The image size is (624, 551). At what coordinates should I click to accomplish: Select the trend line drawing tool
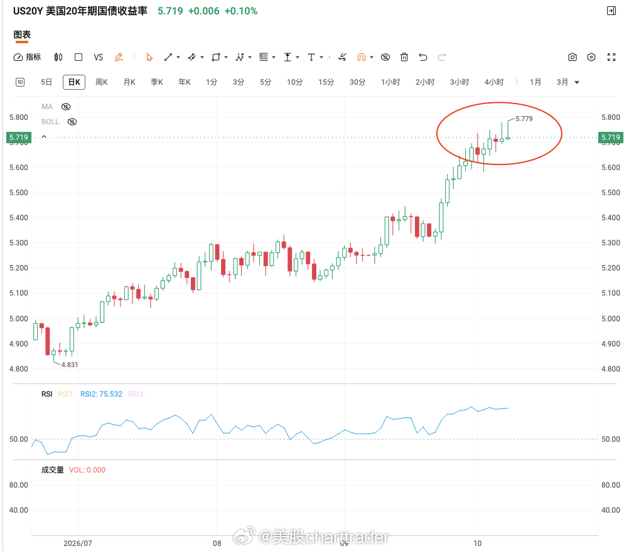click(x=168, y=57)
